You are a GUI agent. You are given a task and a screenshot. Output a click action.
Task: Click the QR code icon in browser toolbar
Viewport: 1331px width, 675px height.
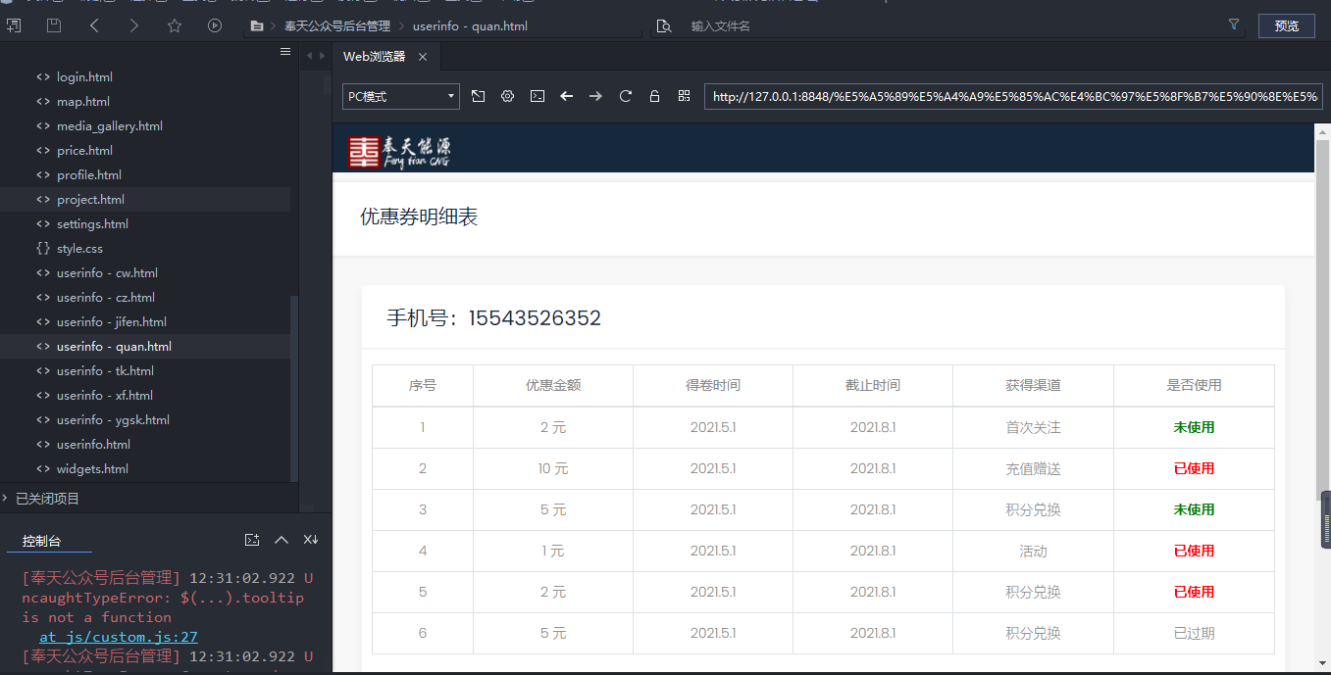[684, 96]
